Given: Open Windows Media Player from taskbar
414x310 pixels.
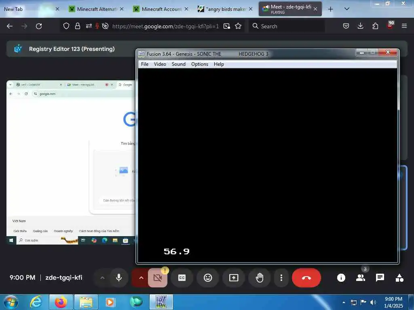Looking at the screenshot, I should point(110,302).
